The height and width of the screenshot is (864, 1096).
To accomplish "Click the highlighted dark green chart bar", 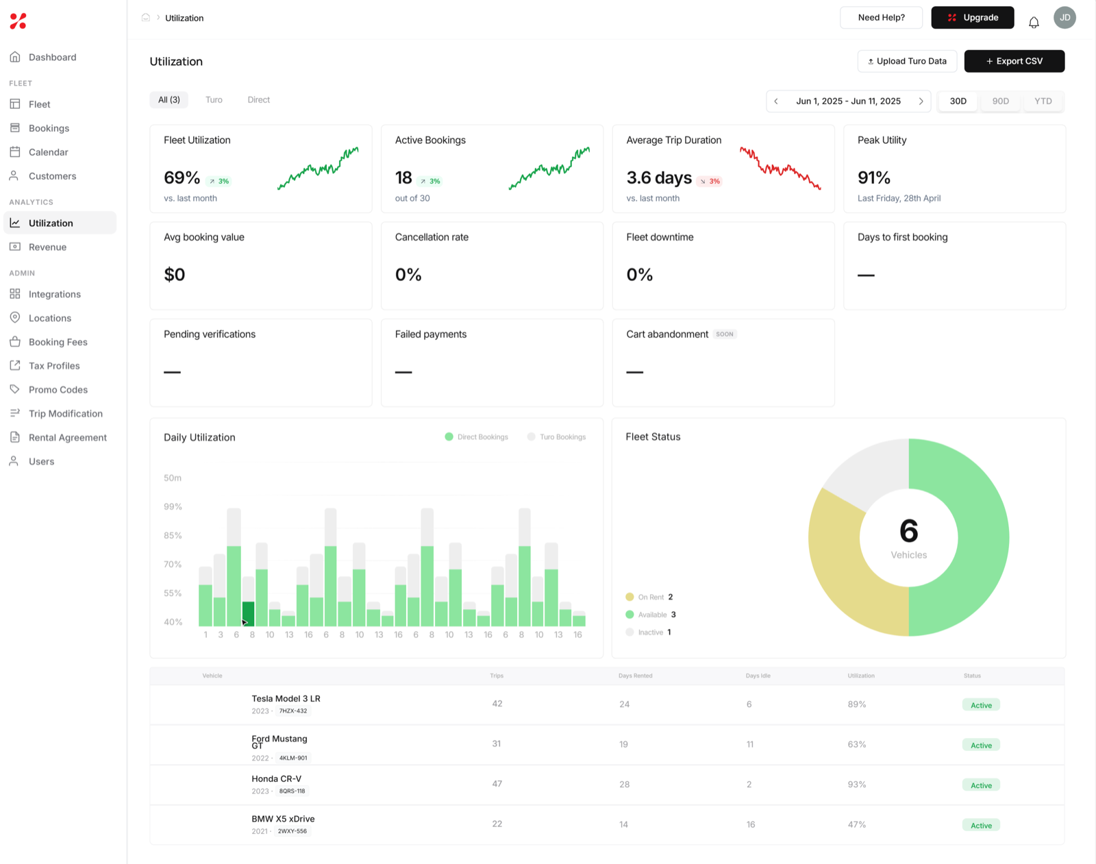I will pos(248,614).
